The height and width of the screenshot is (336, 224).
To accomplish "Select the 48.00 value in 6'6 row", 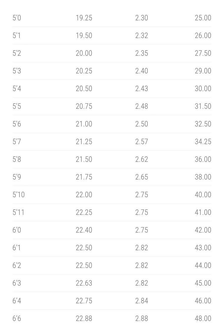I will pyautogui.click(x=203, y=318).
